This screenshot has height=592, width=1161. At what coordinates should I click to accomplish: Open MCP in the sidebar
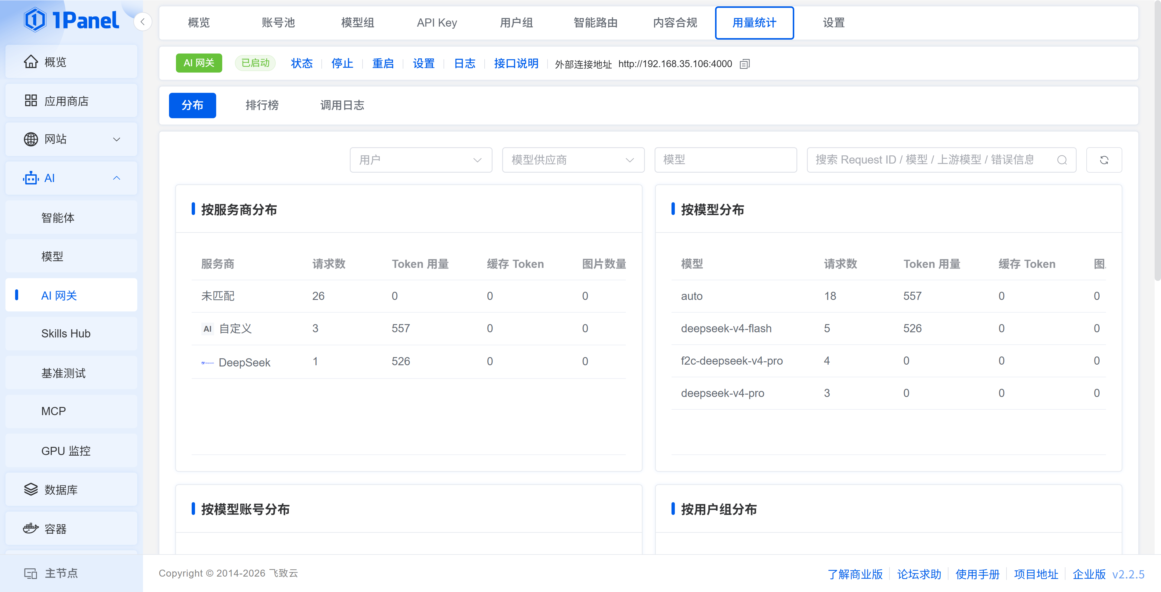coord(71,411)
